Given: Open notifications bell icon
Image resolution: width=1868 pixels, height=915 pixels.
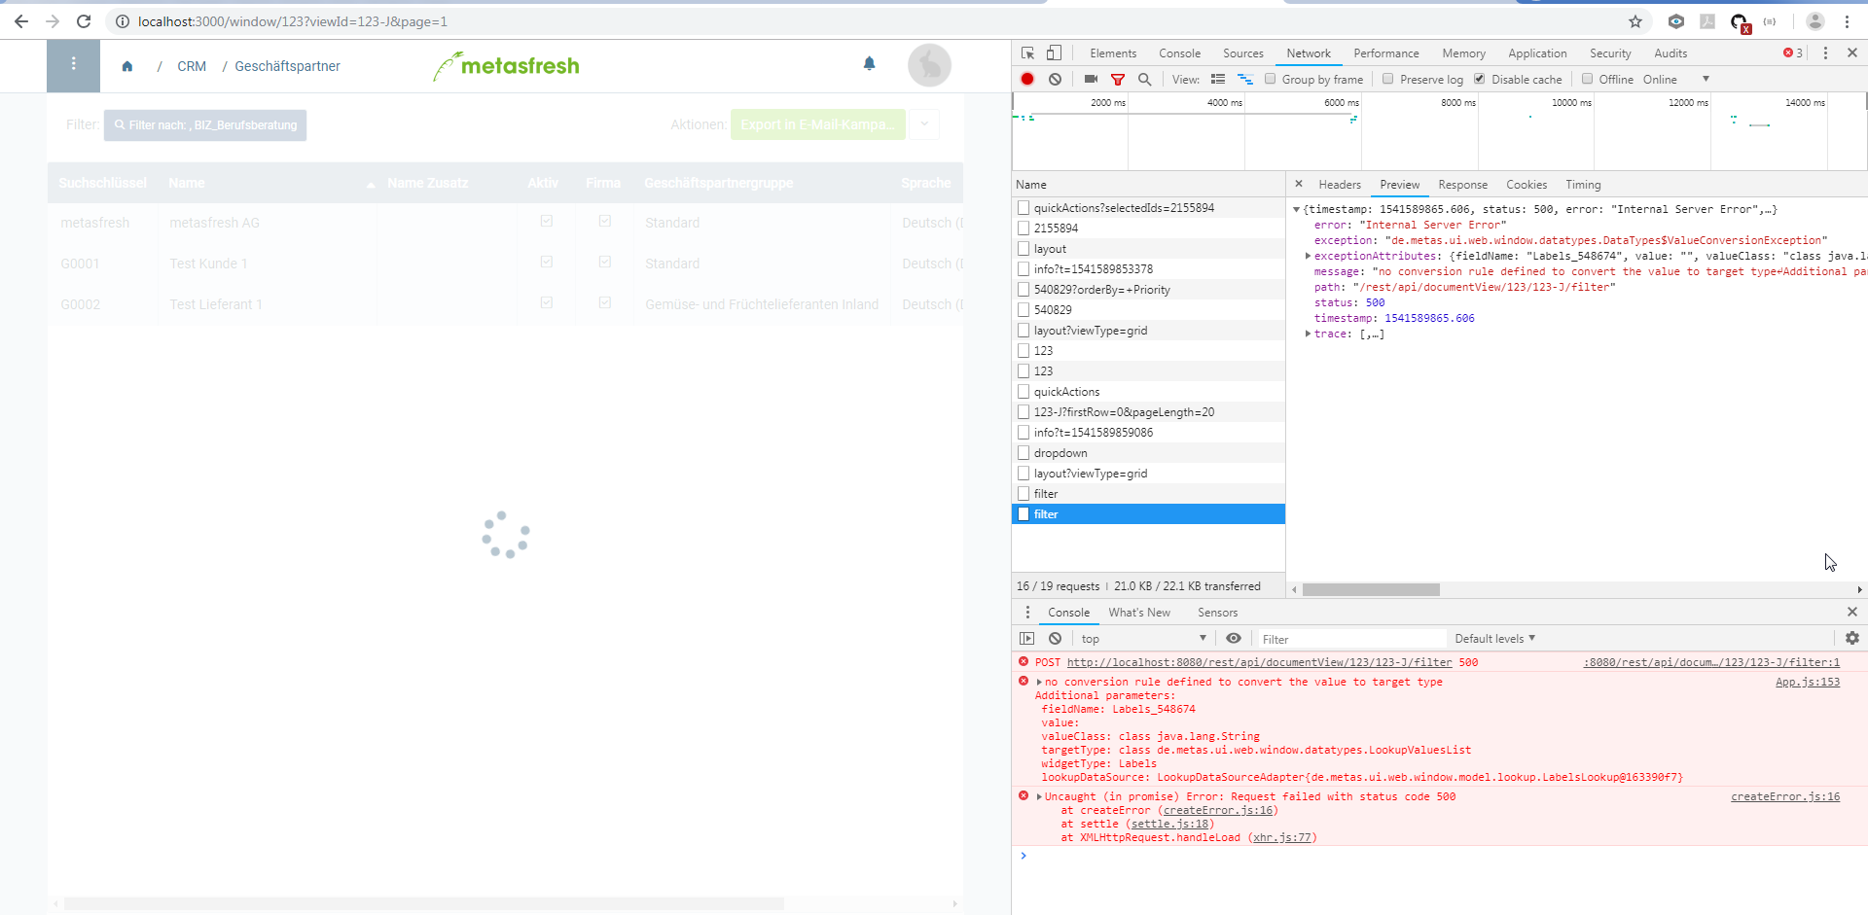Looking at the screenshot, I should click(x=870, y=63).
